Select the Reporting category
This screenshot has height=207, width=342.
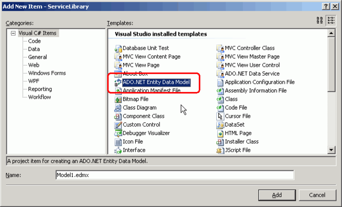click(40, 89)
